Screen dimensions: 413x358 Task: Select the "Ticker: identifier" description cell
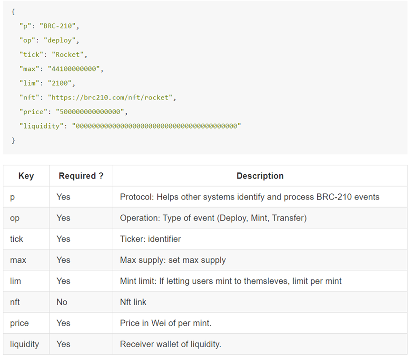tap(150, 239)
